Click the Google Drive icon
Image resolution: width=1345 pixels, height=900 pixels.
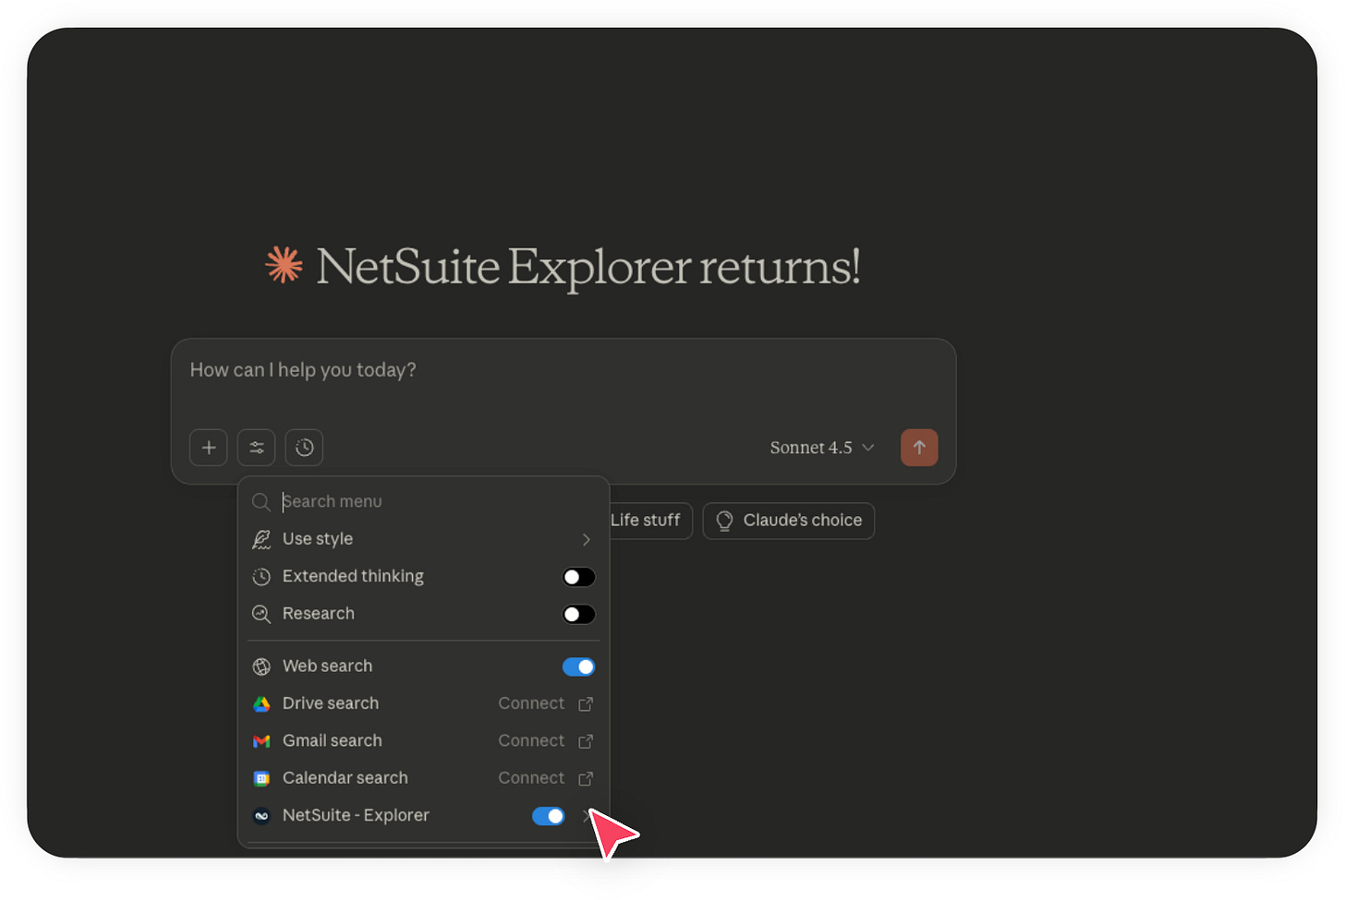point(261,704)
